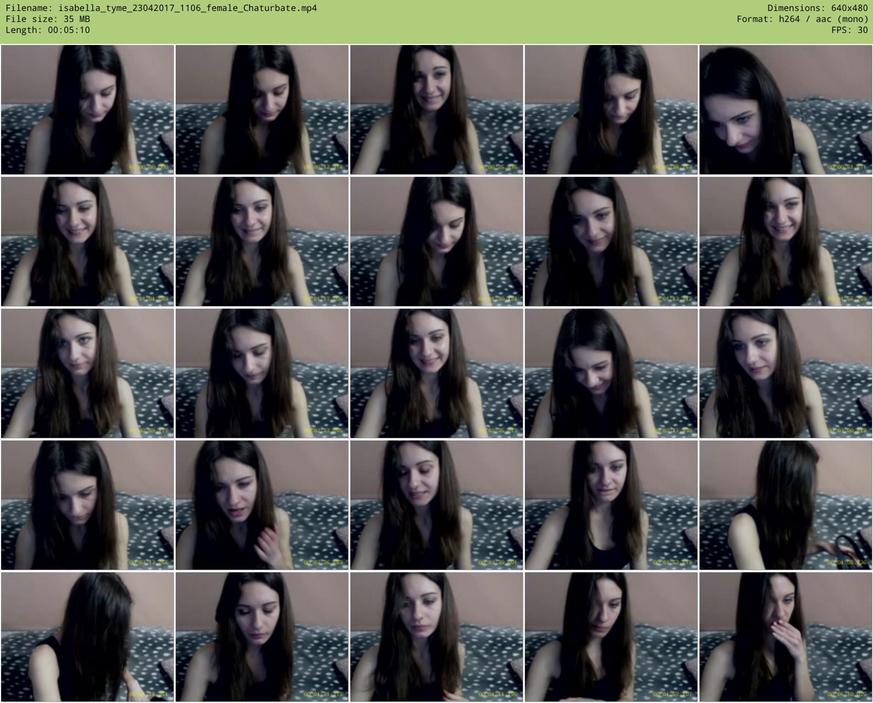This screenshot has height=703, width=873.
Task: Open the first thumbnail at 00:00:00
Action: (x=87, y=110)
